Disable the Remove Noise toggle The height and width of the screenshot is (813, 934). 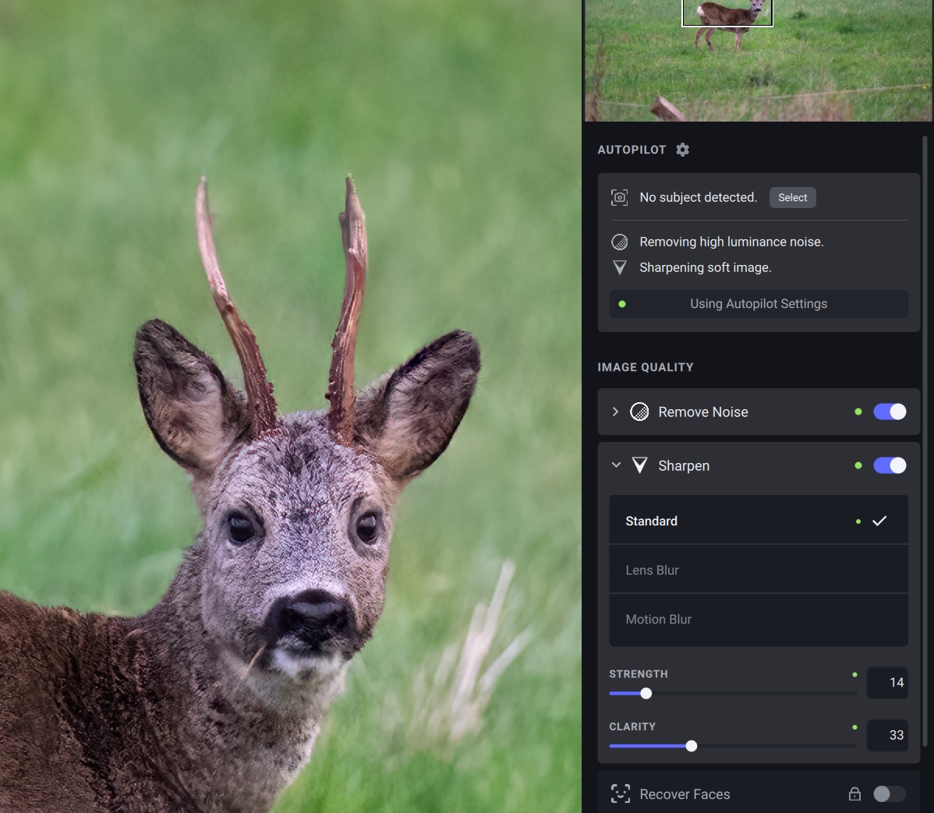[x=890, y=412]
